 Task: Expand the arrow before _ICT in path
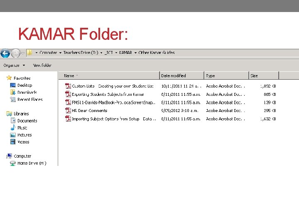(x=101, y=53)
